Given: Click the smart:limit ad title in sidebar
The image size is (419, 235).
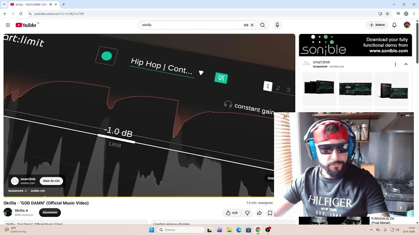Looking at the screenshot, I should pyautogui.click(x=321, y=62).
